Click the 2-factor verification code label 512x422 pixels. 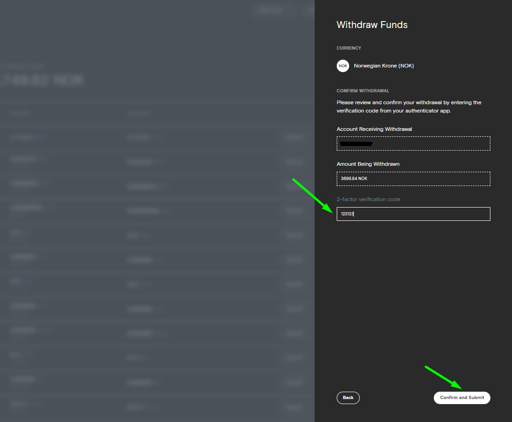368,199
